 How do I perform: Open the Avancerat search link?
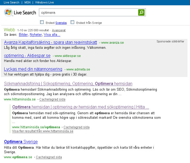[59, 30]
